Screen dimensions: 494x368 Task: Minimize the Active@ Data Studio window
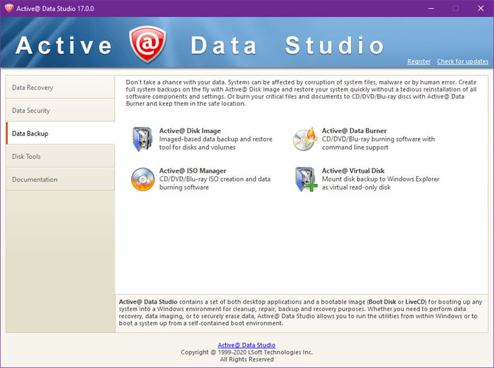[x=431, y=9]
